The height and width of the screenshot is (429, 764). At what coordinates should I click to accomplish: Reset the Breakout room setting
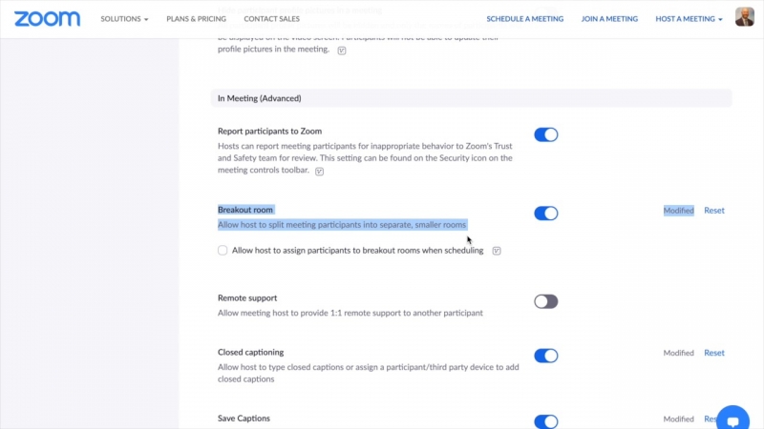click(714, 211)
